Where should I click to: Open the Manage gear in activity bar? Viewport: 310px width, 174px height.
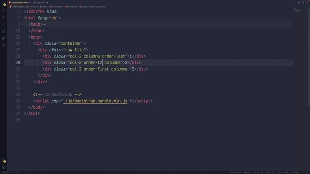[3, 168]
